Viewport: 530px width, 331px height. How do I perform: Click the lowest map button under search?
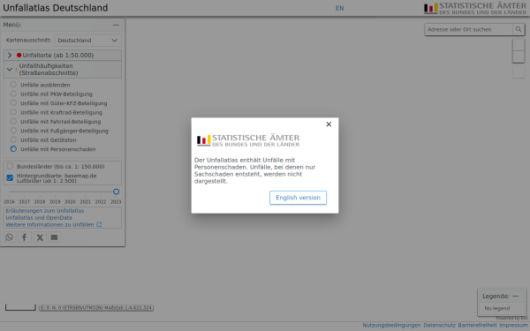(519, 72)
